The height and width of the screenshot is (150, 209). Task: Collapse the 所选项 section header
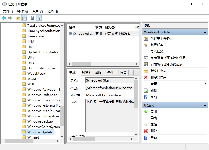(205, 105)
